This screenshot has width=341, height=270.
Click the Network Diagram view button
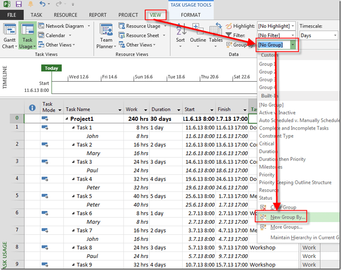(64, 26)
